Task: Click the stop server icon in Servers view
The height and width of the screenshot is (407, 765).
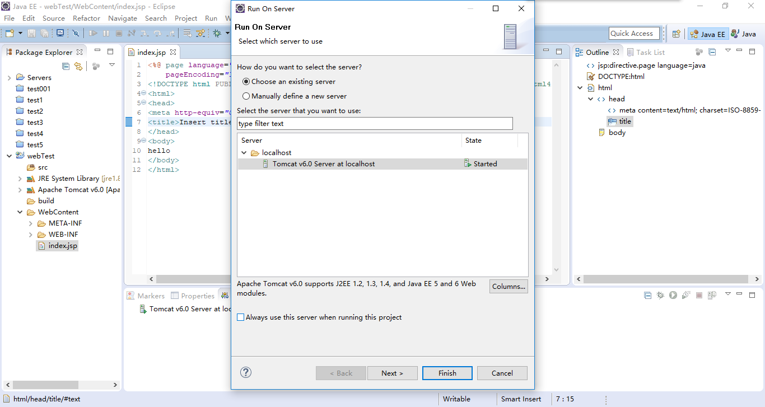Action: tap(699, 295)
